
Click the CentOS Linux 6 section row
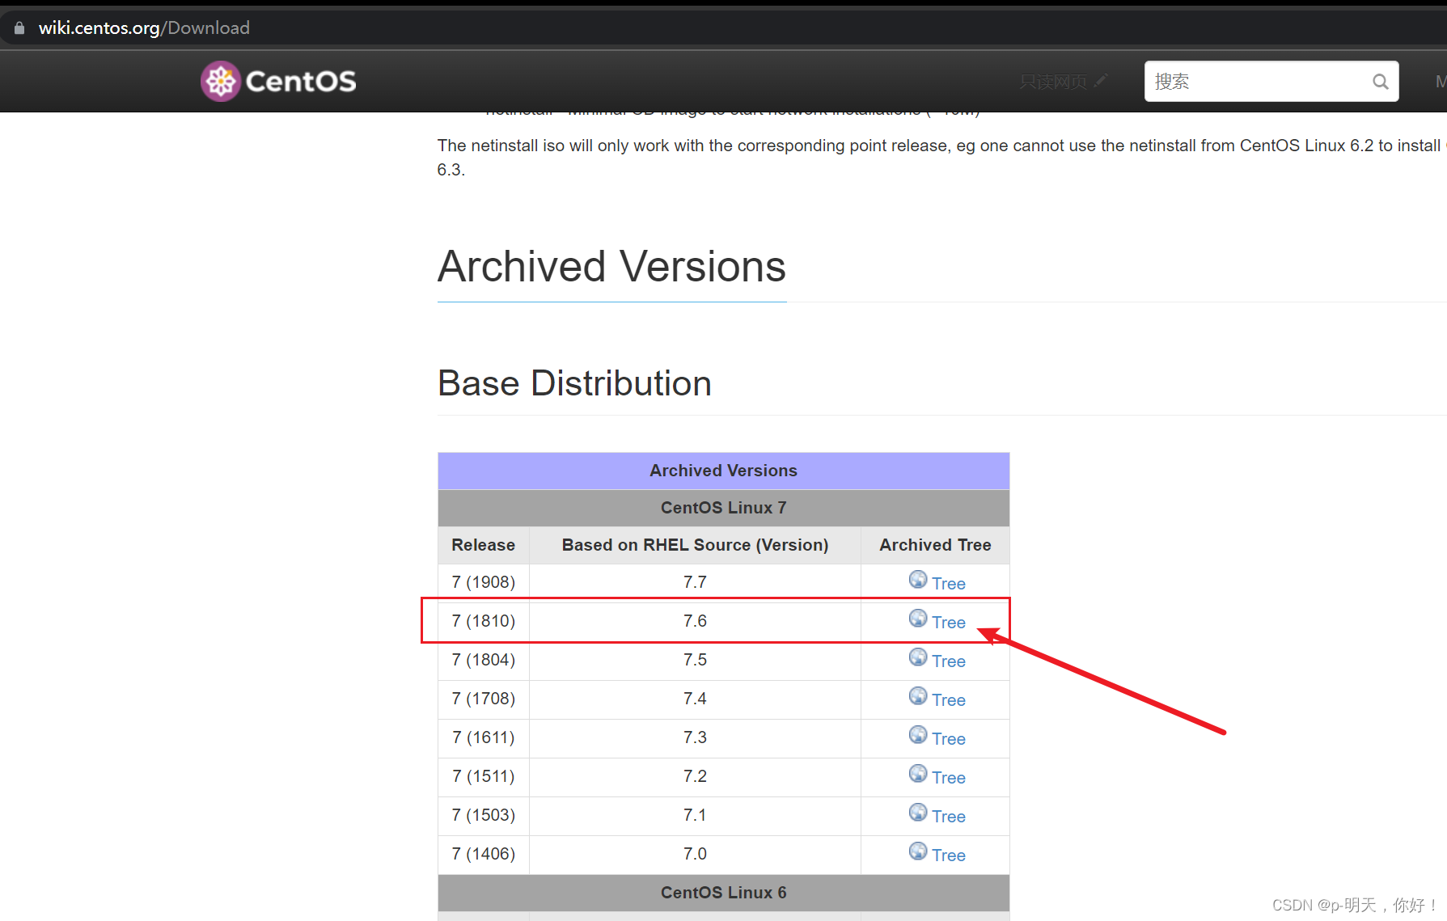[x=724, y=893]
